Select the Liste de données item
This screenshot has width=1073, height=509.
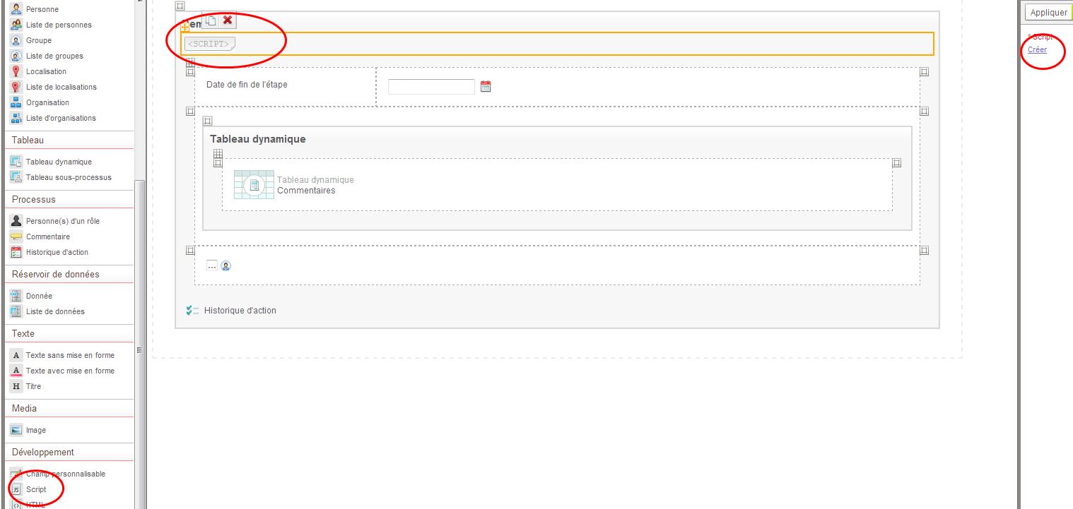pos(47,311)
